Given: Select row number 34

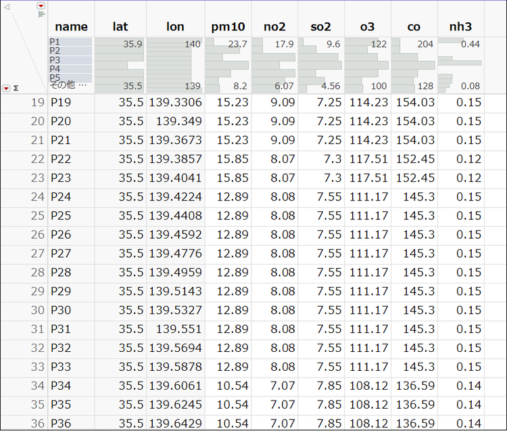Looking at the screenshot, I should point(37,386).
